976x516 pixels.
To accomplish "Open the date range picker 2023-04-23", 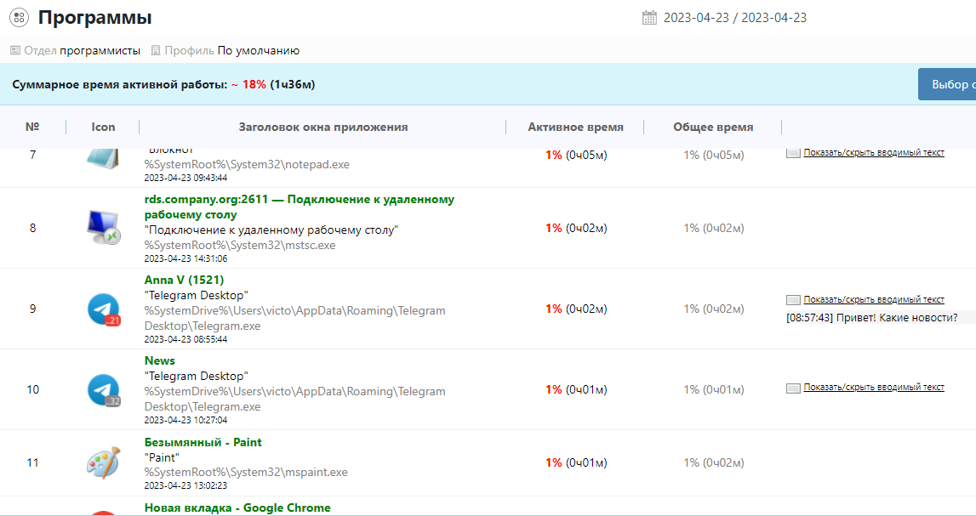I will point(734,18).
